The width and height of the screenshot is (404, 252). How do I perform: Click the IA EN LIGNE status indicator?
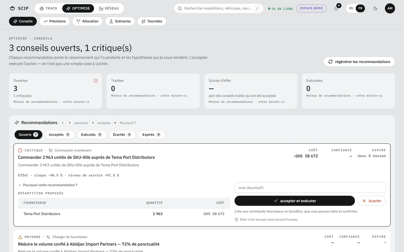[x=281, y=9]
